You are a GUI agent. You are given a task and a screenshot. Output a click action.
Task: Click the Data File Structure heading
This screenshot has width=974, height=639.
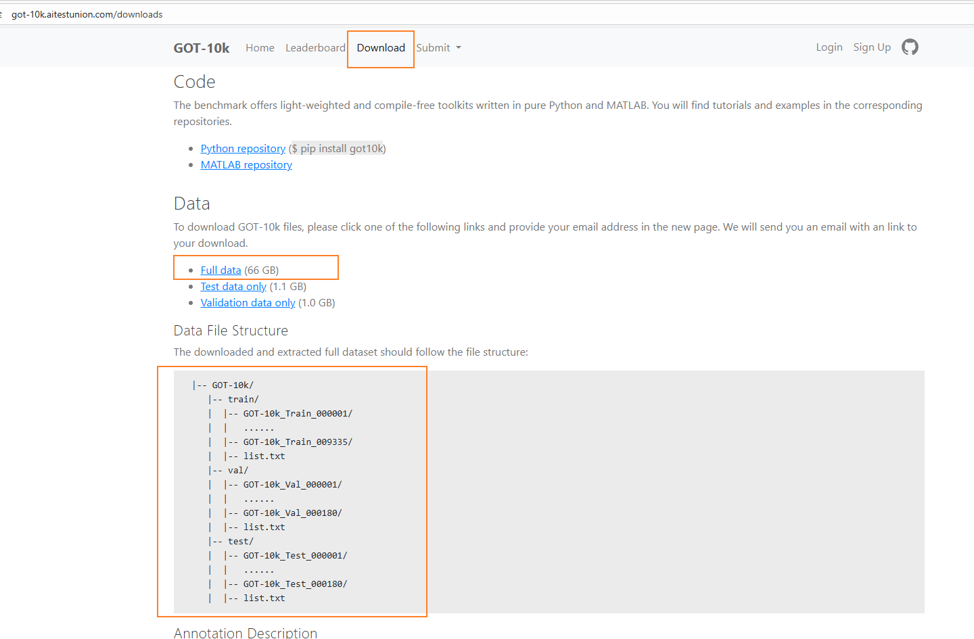point(231,331)
